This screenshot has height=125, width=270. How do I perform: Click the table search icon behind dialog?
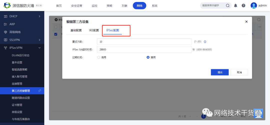(259, 20)
